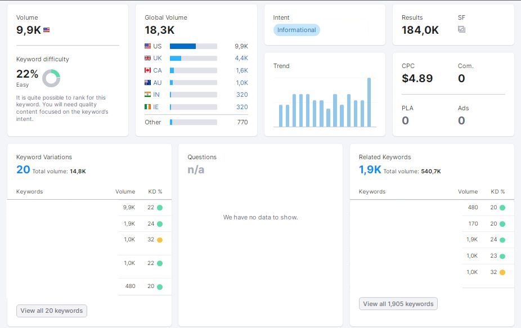Image resolution: width=521 pixels, height=328 pixels.
Task: Click the Ireland flag icon
Action: (x=147, y=107)
